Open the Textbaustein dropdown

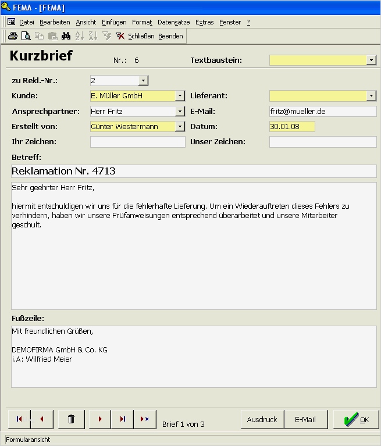coord(371,60)
